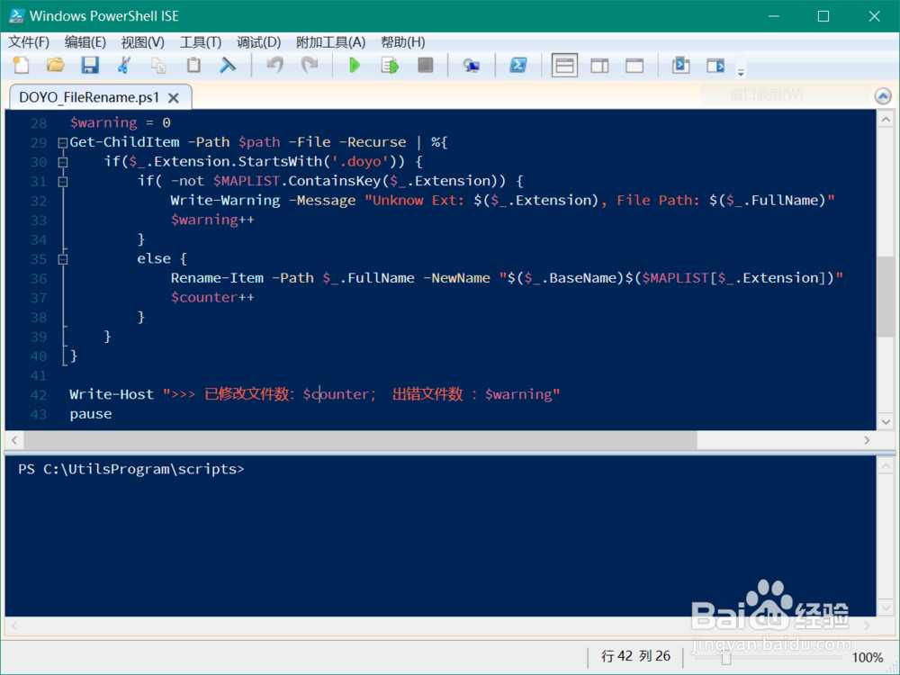
Task: Click the script pane horizontal scrollbar thumb
Action: 361,440
